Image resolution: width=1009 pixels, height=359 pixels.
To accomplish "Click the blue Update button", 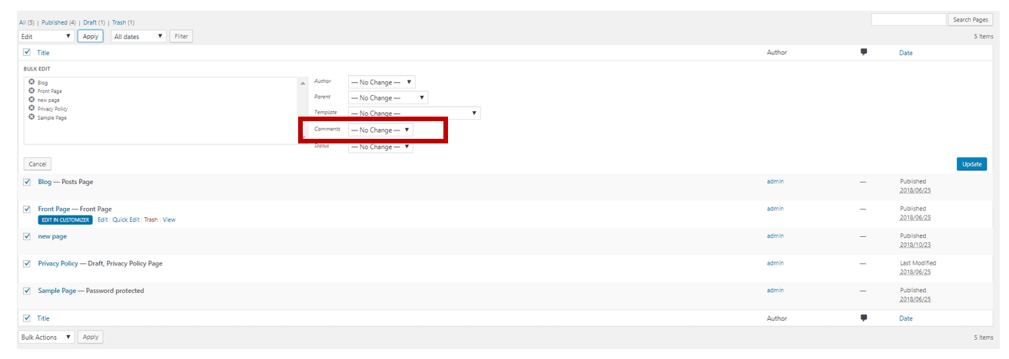I will tap(972, 164).
